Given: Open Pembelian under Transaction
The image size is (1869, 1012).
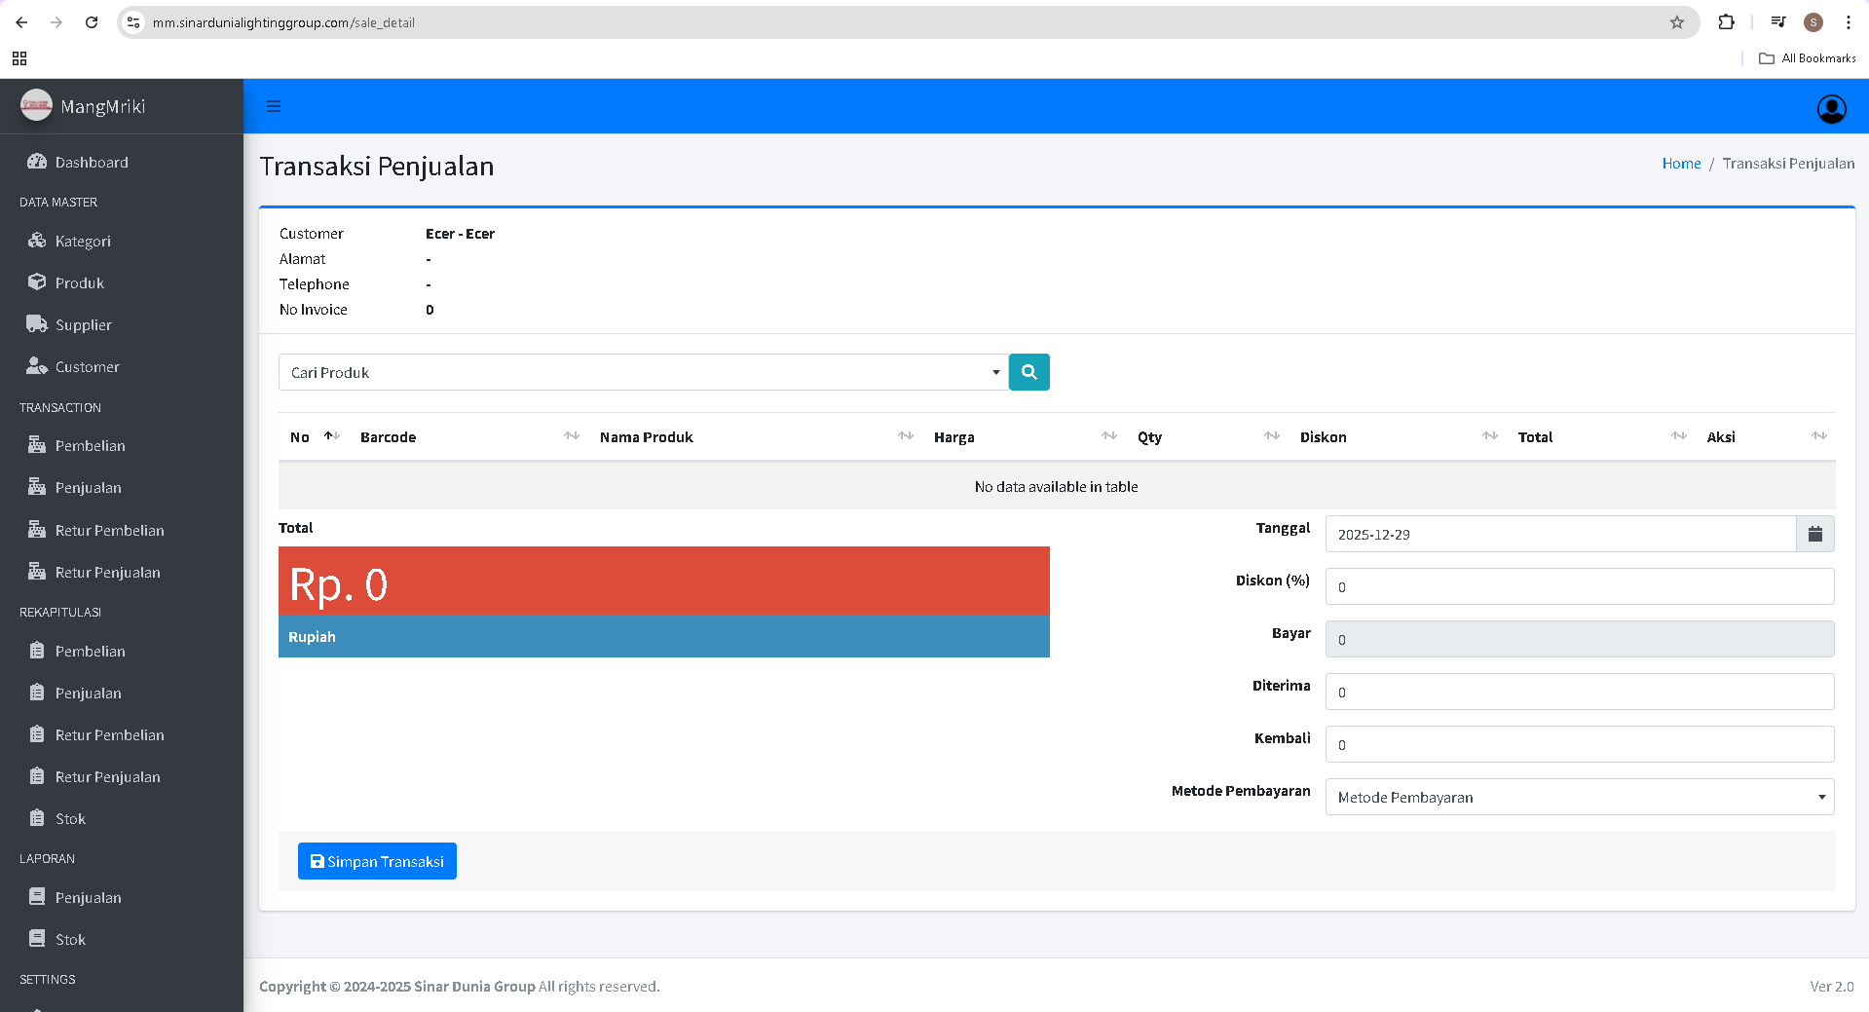Looking at the screenshot, I should (121, 445).
